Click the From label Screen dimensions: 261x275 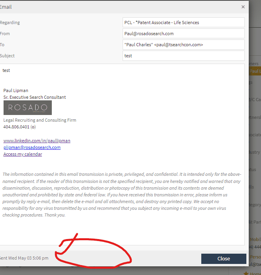[5, 34]
